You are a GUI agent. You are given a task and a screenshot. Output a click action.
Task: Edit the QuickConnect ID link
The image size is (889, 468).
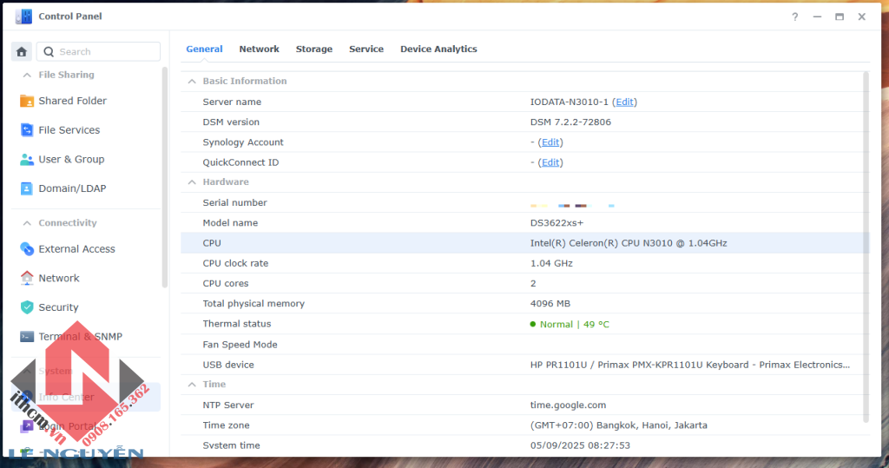550,162
